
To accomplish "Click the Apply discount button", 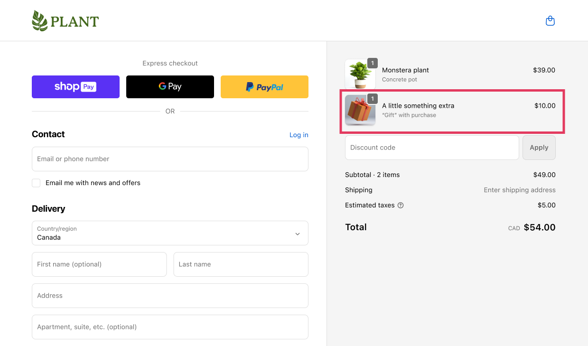I will pyautogui.click(x=539, y=148).
